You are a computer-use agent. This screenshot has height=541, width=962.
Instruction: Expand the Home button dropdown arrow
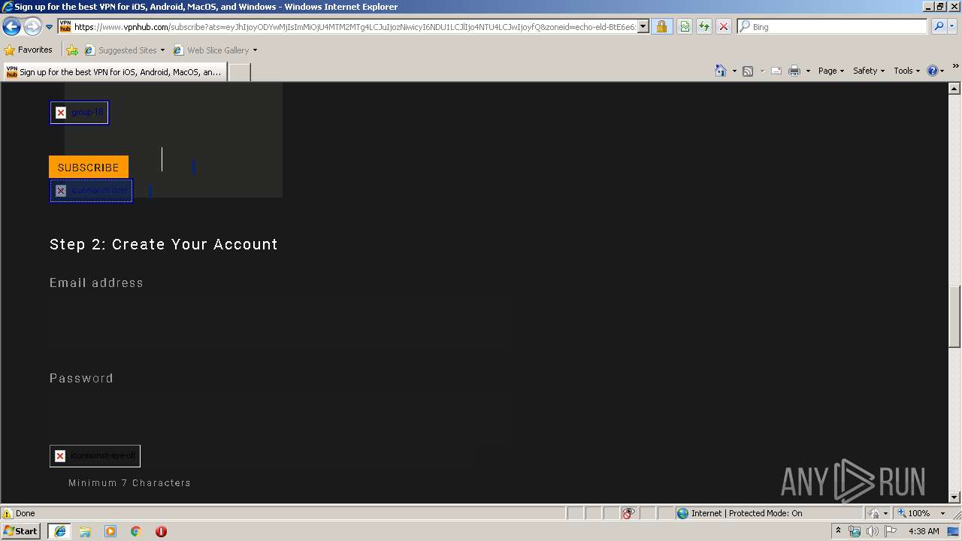734,71
